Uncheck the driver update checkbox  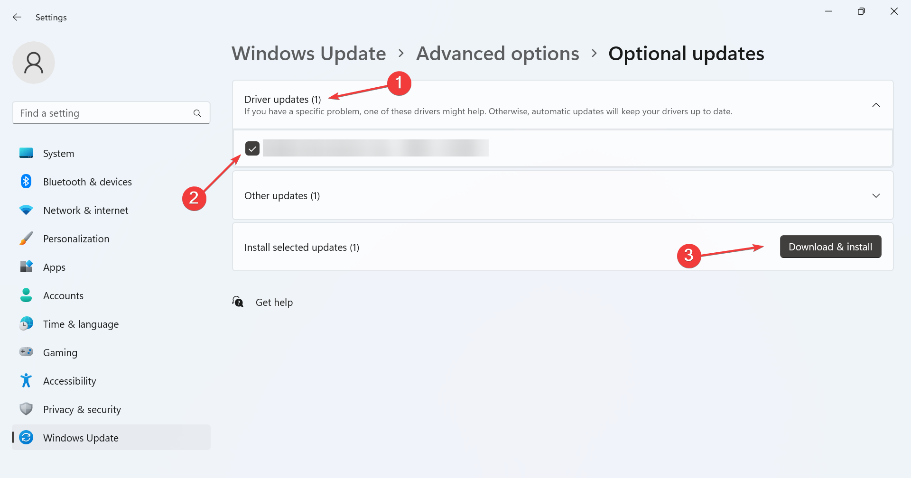tap(252, 148)
